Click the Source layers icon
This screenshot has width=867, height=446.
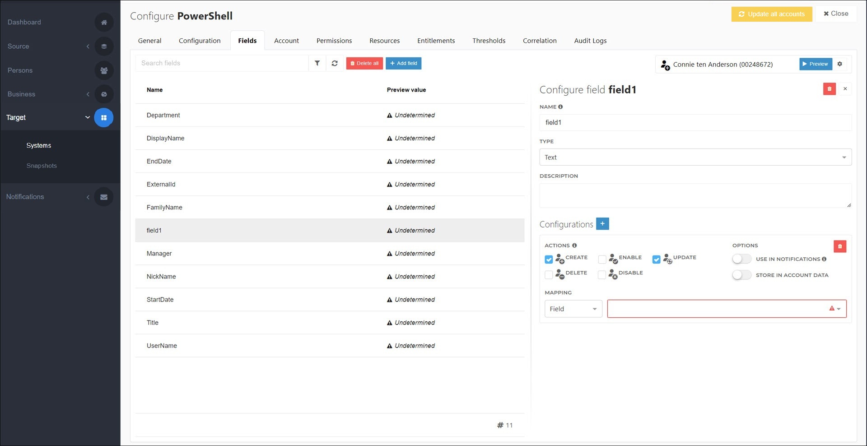pos(104,46)
